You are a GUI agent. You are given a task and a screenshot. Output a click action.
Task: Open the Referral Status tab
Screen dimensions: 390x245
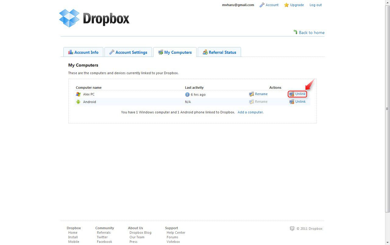pos(219,52)
